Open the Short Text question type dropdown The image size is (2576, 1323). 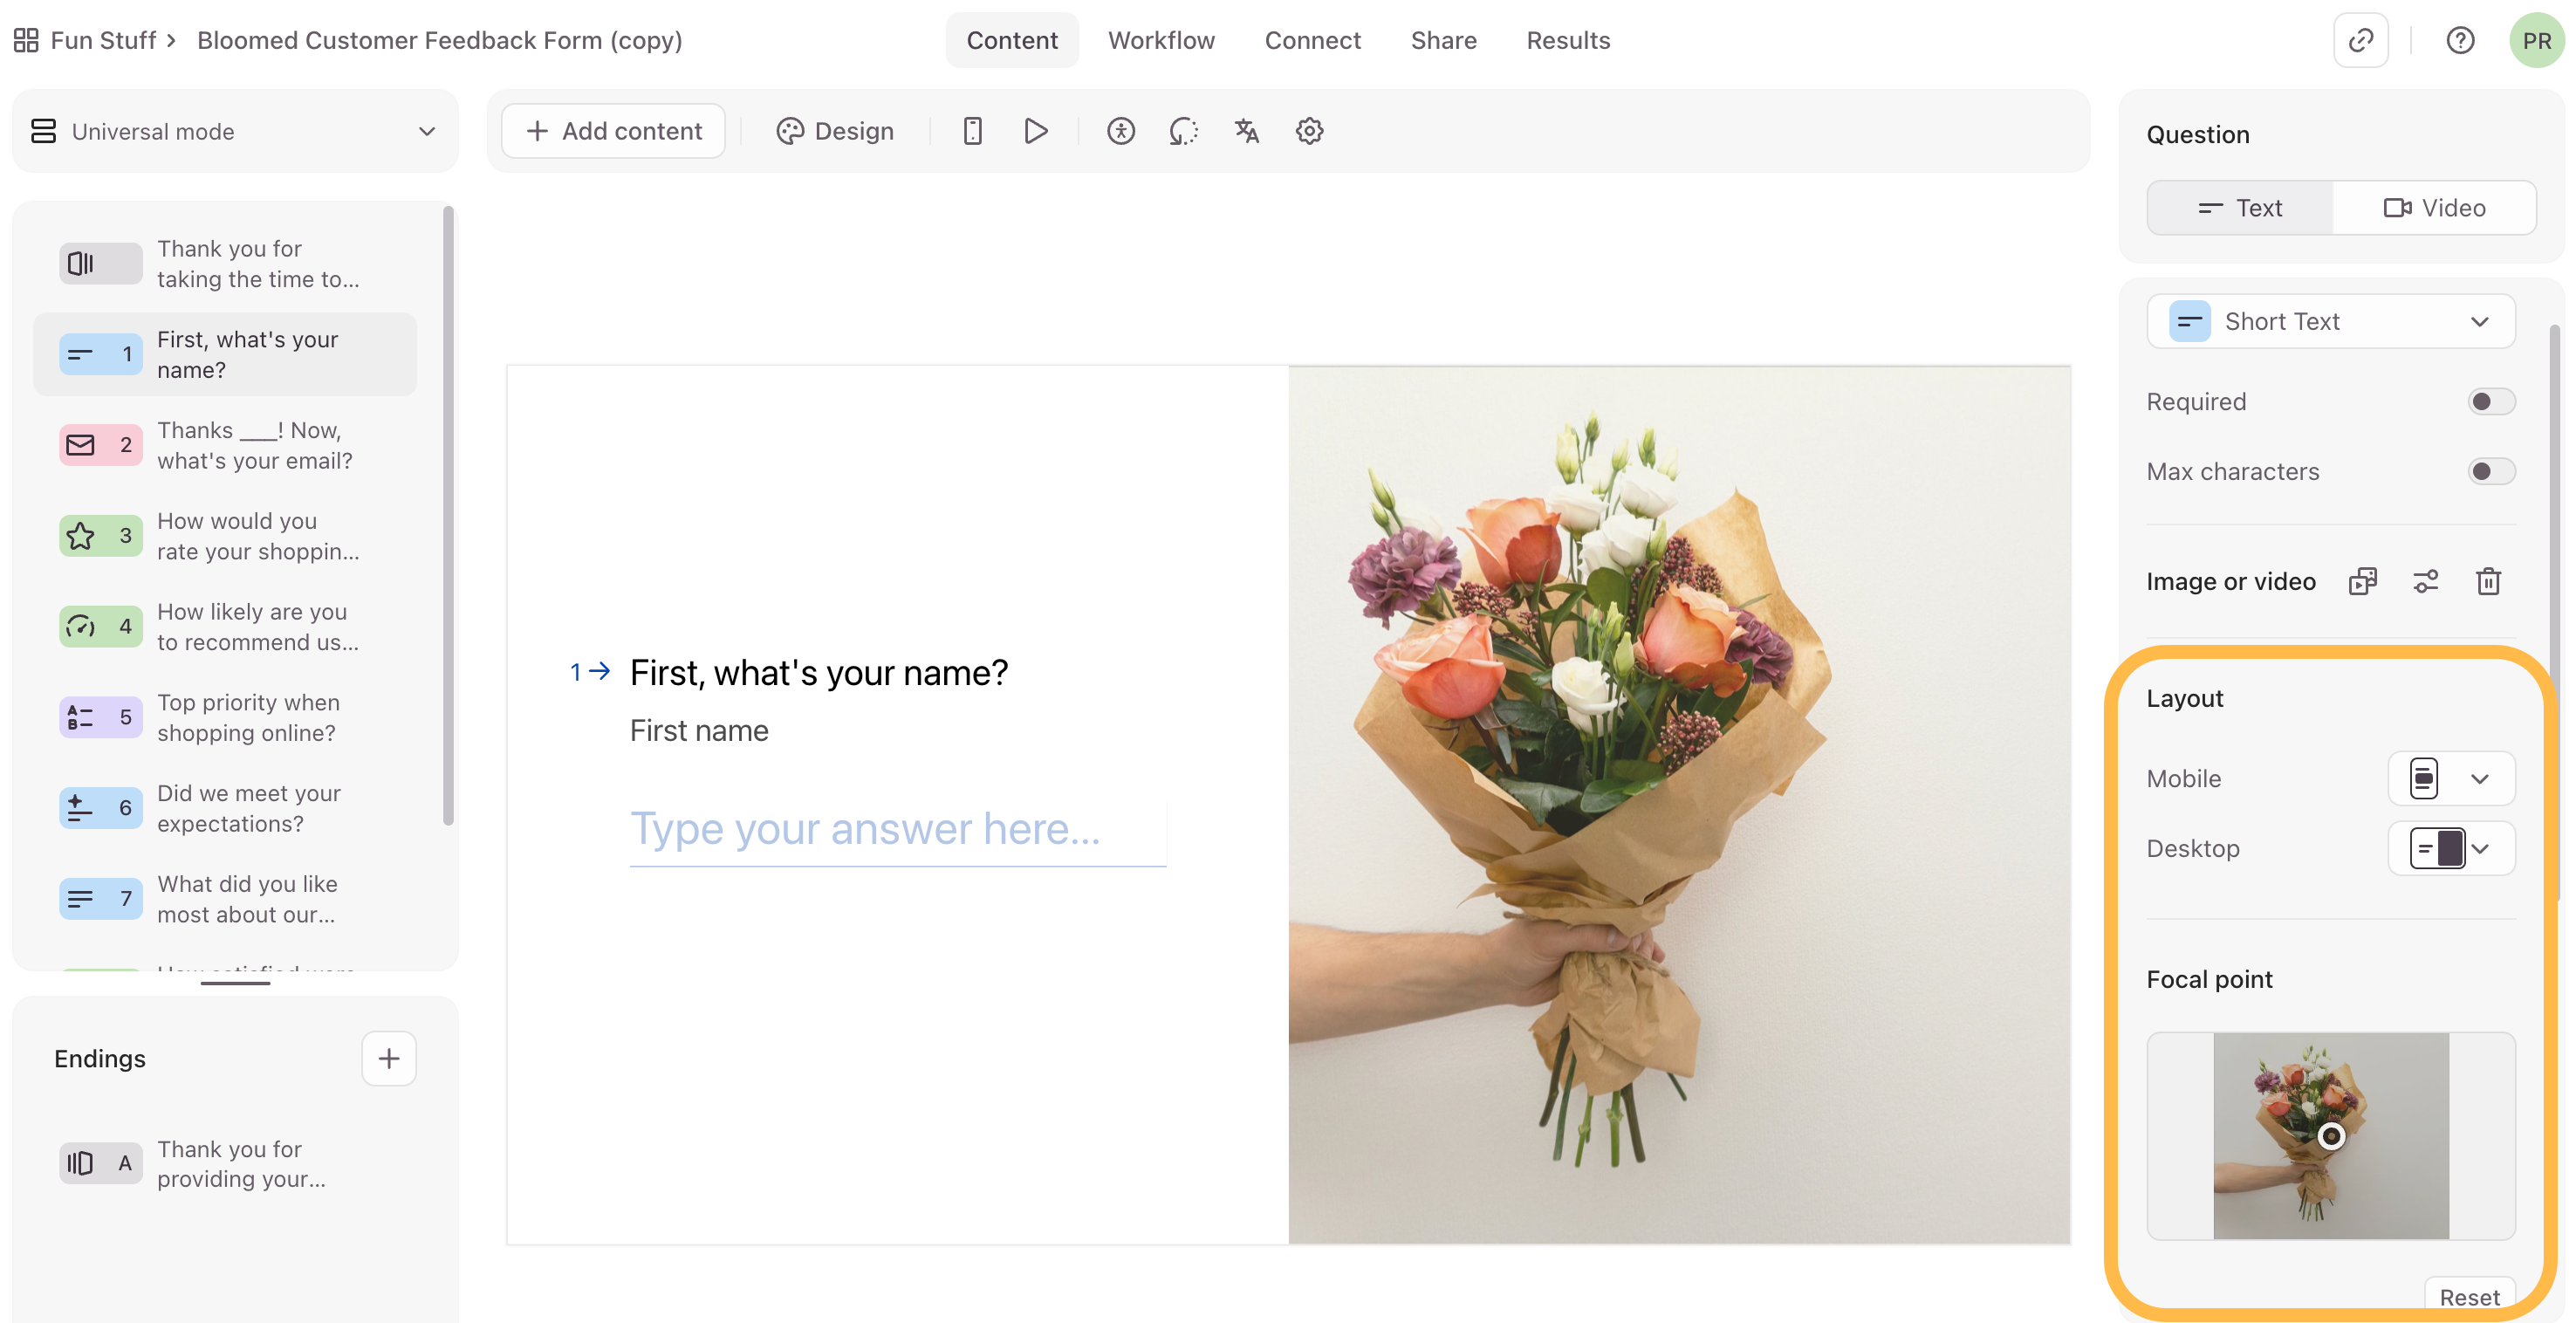[2331, 321]
